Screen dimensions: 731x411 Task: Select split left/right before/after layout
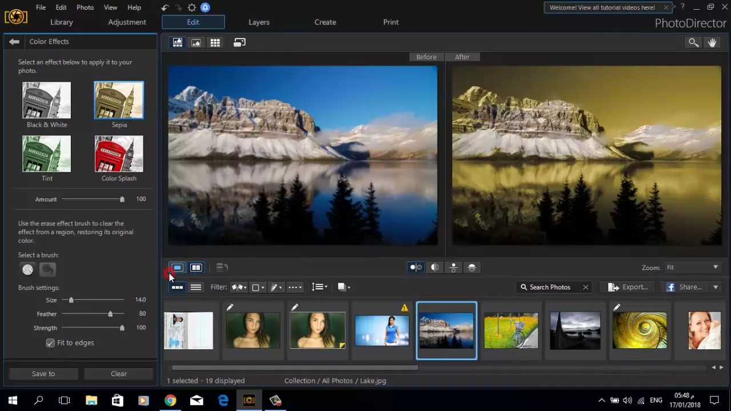(435, 268)
